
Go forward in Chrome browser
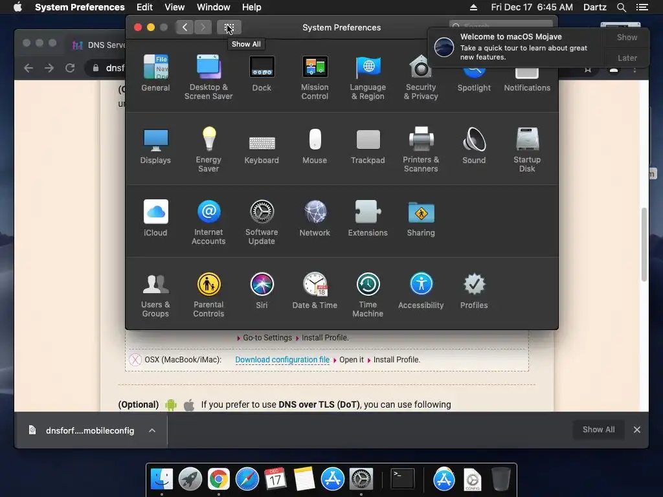tap(49, 67)
